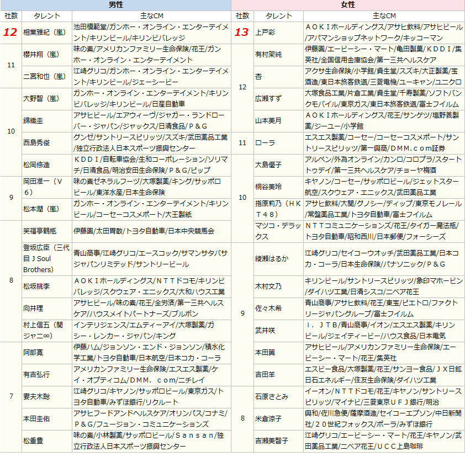Click talent name 杏
465x462 pixels.
[x=258, y=77]
